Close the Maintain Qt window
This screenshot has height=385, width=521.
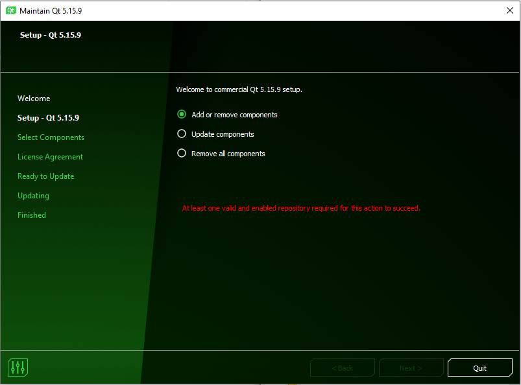click(x=509, y=10)
